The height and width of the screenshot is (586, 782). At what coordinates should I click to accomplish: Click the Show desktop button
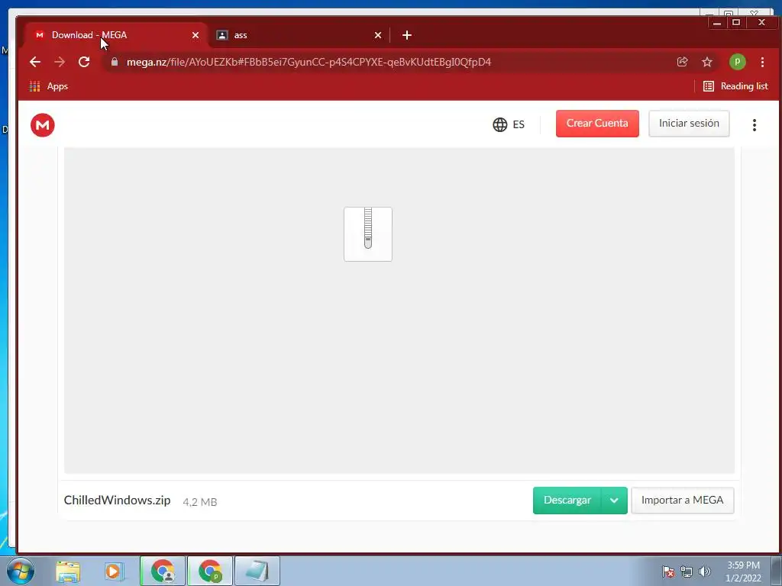coord(777,571)
